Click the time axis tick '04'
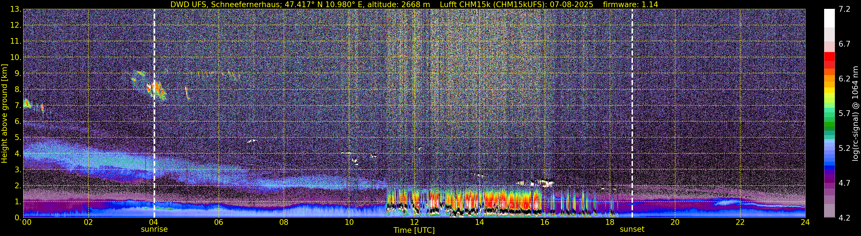Image resolution: width=861 pixels, height=236 pixels. tap(153, 222)
